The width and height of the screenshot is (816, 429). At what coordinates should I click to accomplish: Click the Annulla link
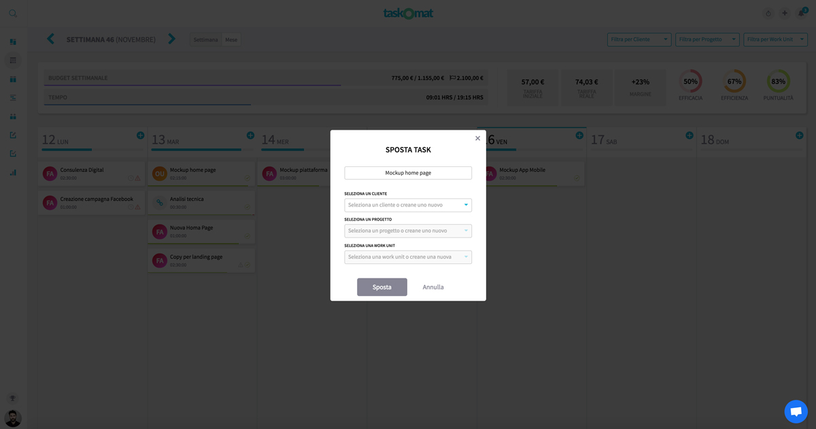pyautogui.click(x=433, y=287)
